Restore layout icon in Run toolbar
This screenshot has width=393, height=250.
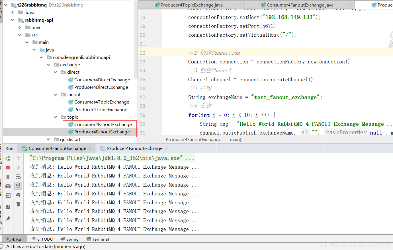8,207
